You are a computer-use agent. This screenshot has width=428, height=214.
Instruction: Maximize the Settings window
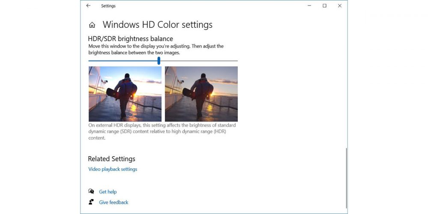click(324, 6)
